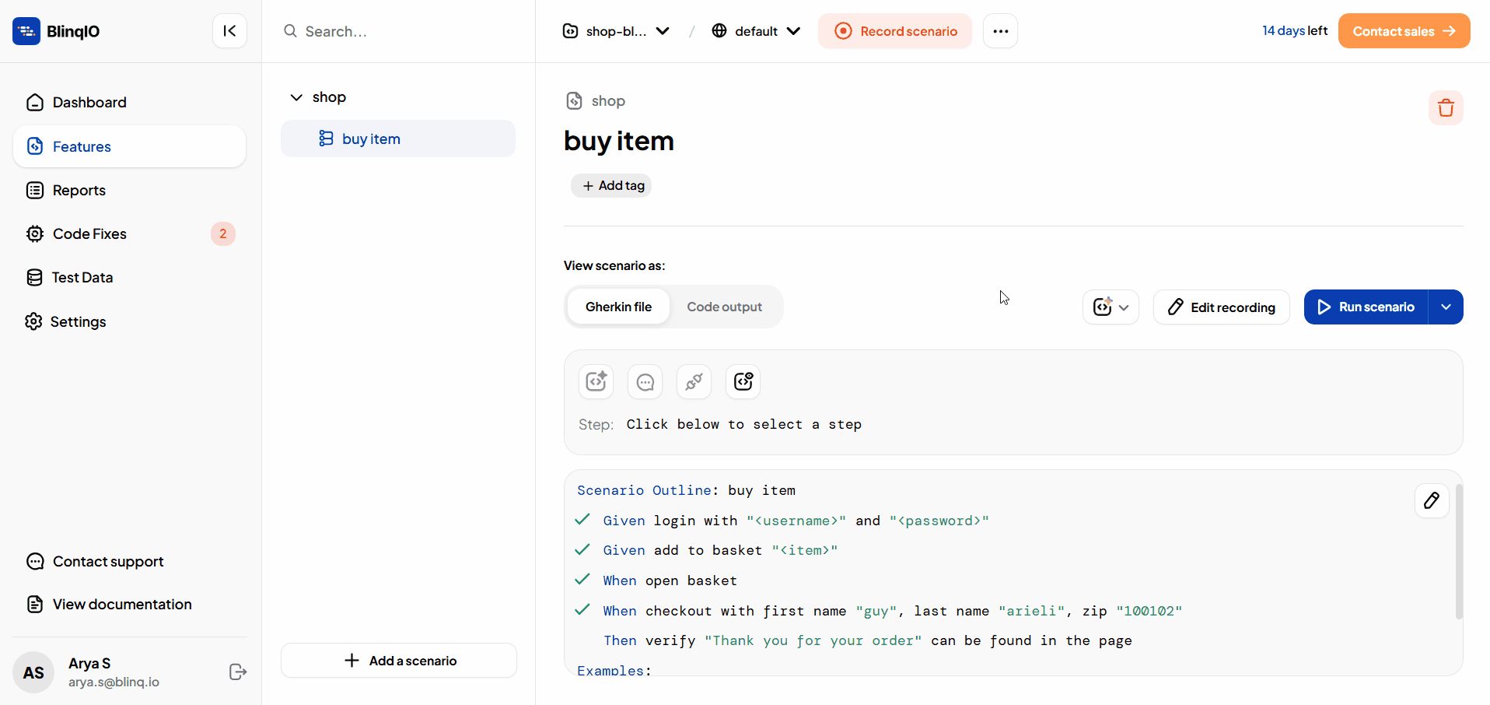Click the scenario editor vertical scrollbar

(x=1459, y=552)
